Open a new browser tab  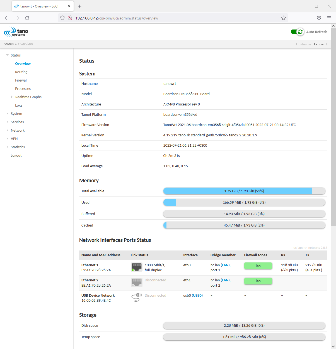pos(80,6)
